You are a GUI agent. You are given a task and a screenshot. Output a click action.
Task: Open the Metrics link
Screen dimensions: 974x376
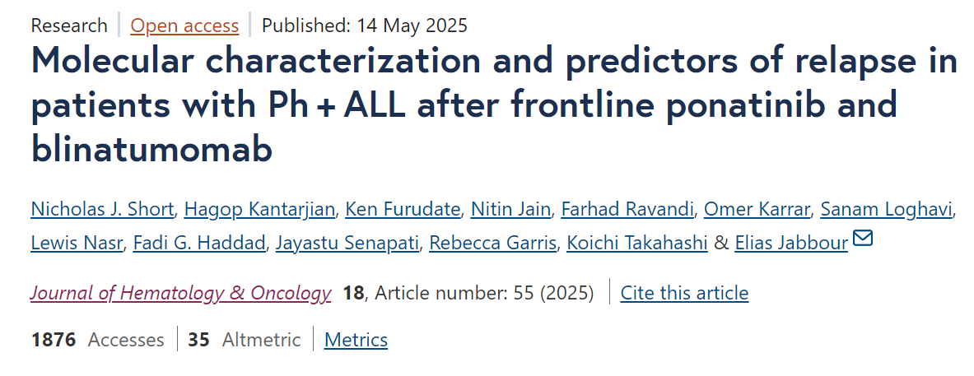coord(356,340)
